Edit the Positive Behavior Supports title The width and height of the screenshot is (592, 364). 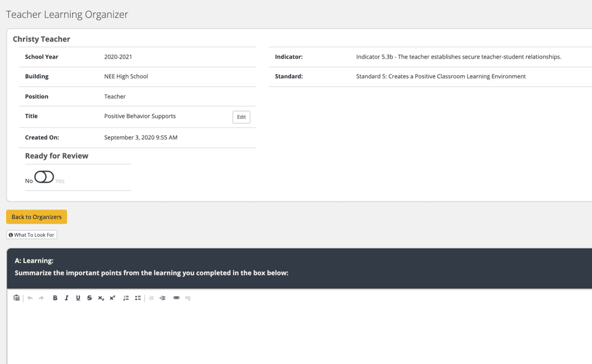(241, 117)
